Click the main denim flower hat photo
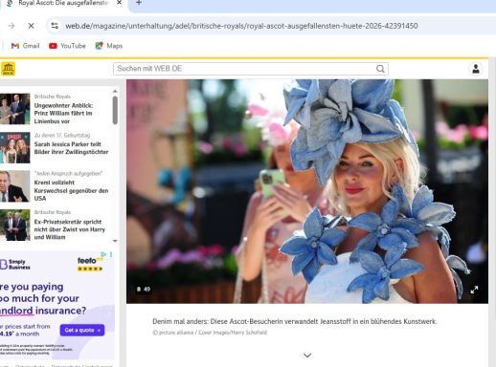 (x=307, y=191)
